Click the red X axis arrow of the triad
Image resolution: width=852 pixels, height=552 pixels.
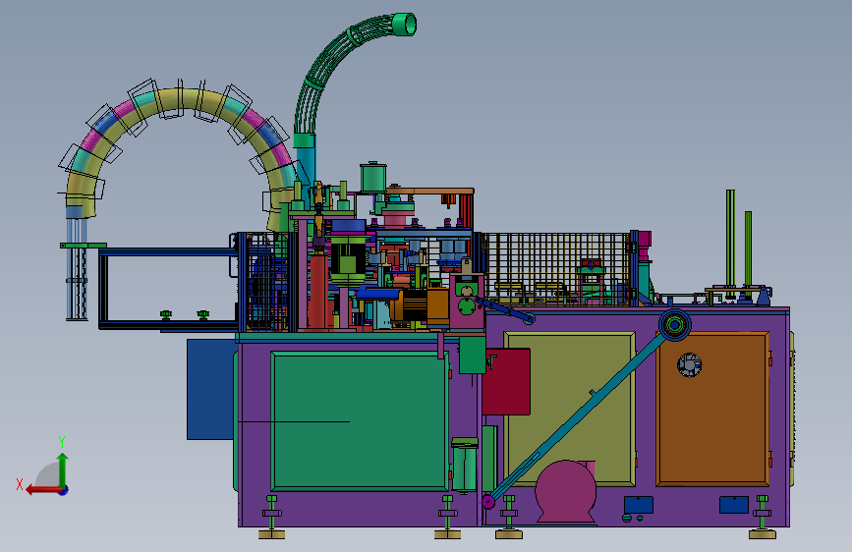tap(43, 490)
